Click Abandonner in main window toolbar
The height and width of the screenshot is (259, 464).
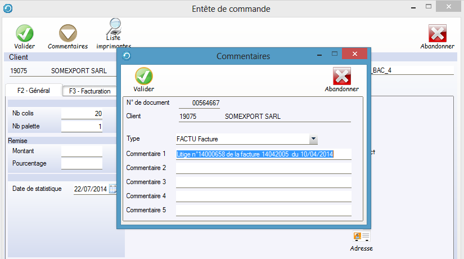pos(437,34)
